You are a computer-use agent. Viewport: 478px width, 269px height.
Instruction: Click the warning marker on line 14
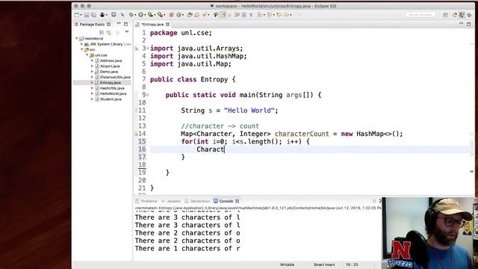(136, 134)
